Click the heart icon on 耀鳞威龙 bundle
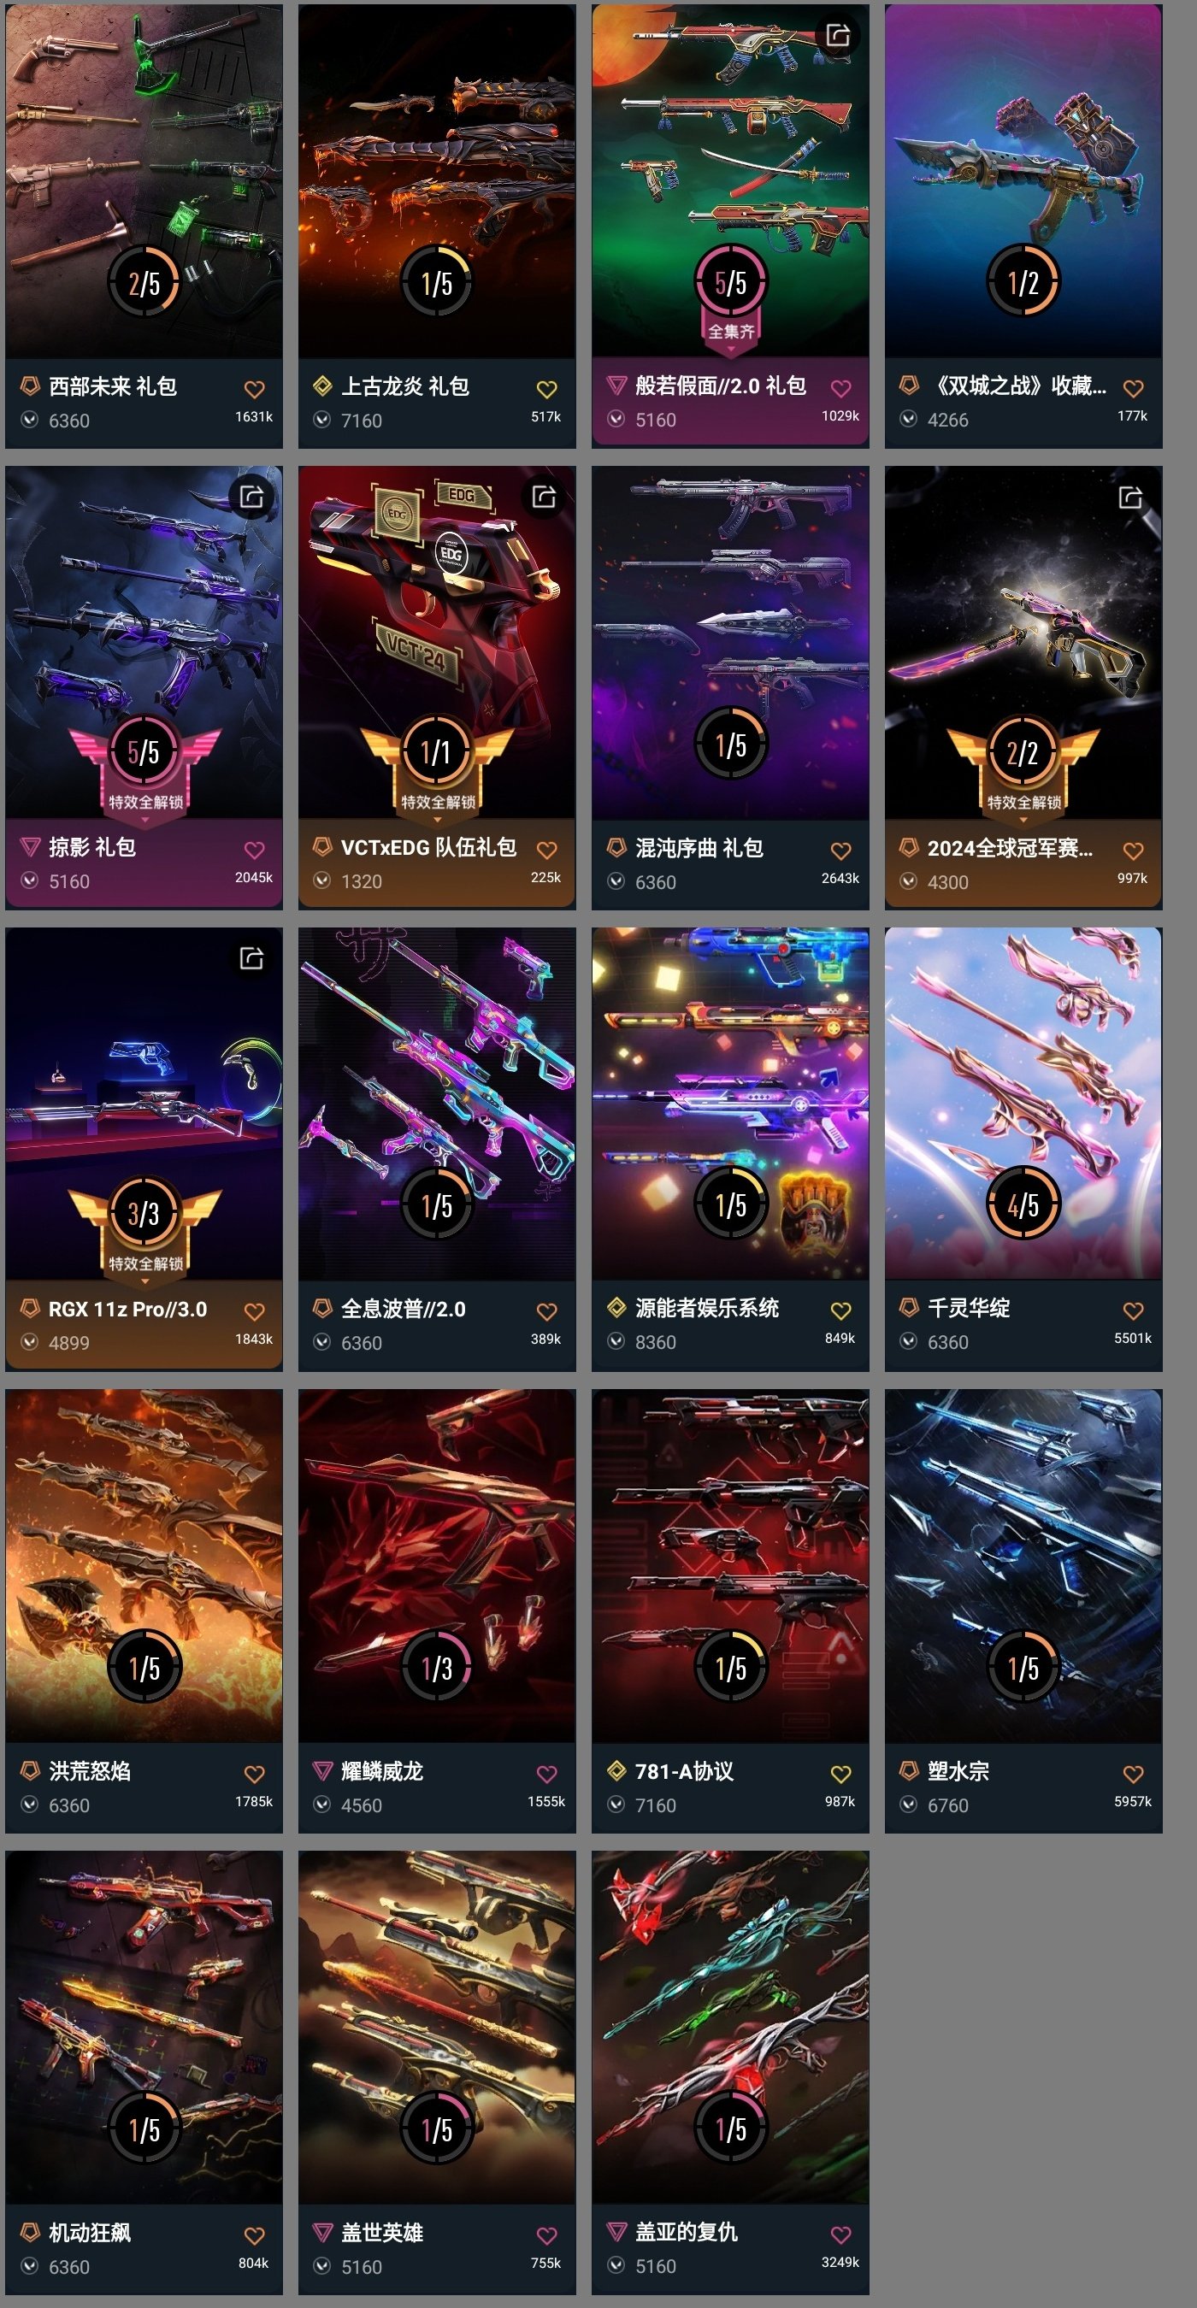This screenshot has width=1197, height=2308. (x=546, y=1773)
